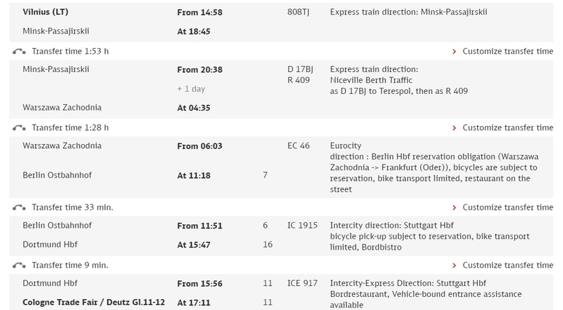Select the IC 1915 train label
563x310 pixels.
pos(302,226)
